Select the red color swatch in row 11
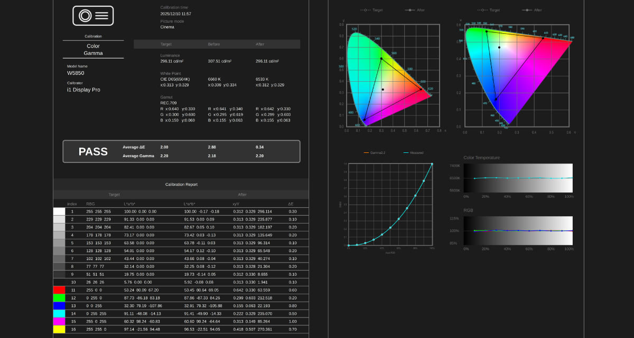The height and width of the screenshot is (338, 634). pyautogui.click(x=60, y=289)
